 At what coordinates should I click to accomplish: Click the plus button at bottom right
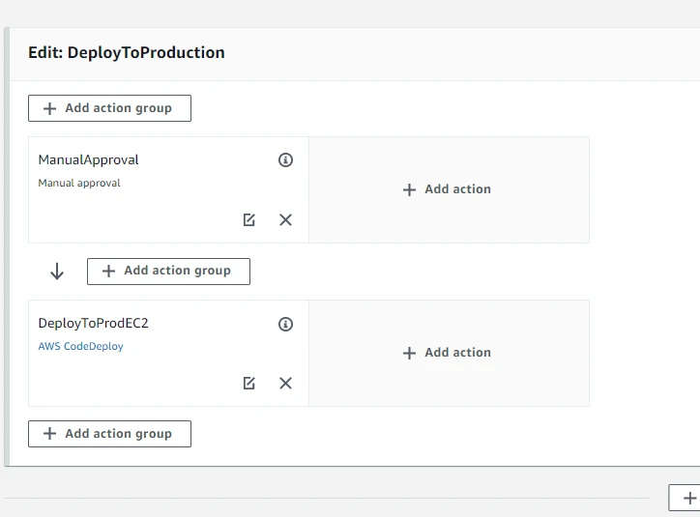pyautogui.click(x=688, y=498)
